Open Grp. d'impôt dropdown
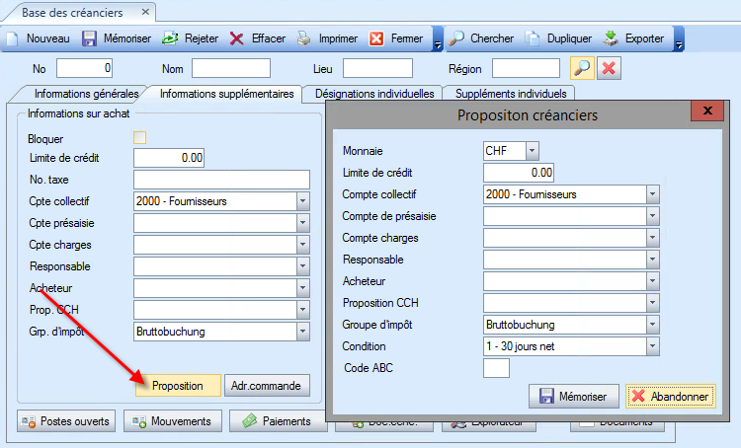 point(302,332)
